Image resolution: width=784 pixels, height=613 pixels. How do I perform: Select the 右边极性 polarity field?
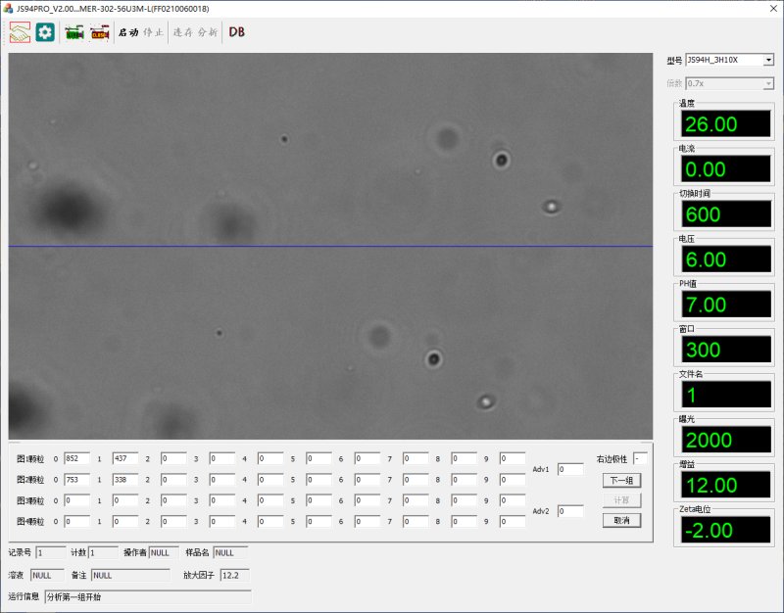(x=640, y=458)
